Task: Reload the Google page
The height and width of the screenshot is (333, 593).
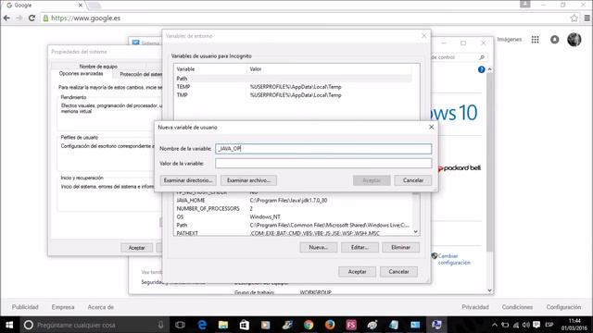Action: click(x=32, y=18)
